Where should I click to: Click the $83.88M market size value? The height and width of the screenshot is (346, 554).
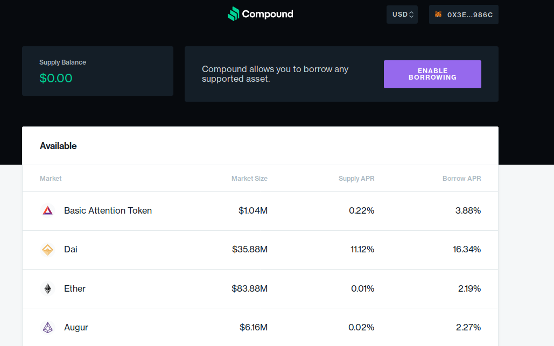coord(249,288)
